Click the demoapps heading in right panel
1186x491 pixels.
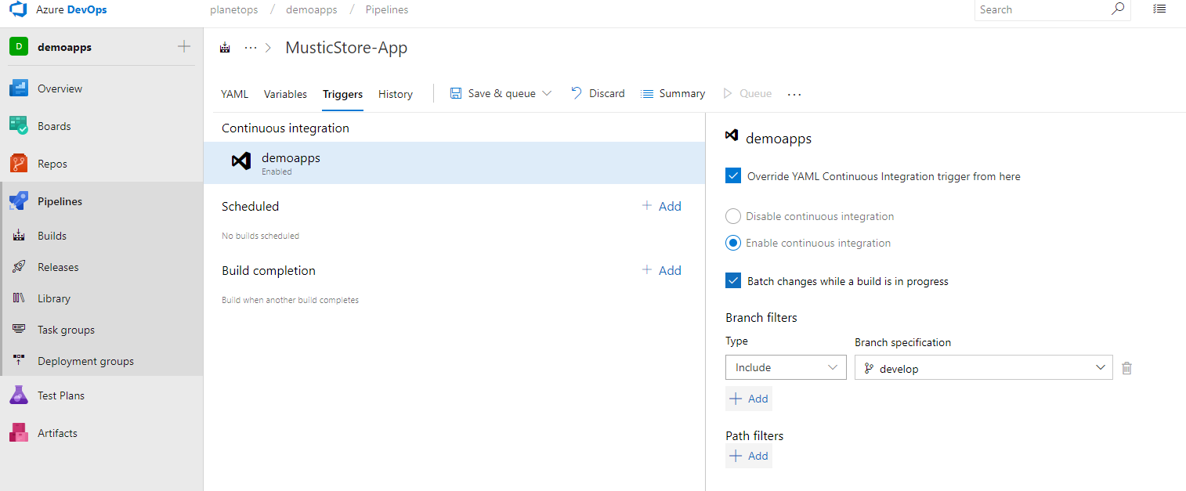[779, 139]
